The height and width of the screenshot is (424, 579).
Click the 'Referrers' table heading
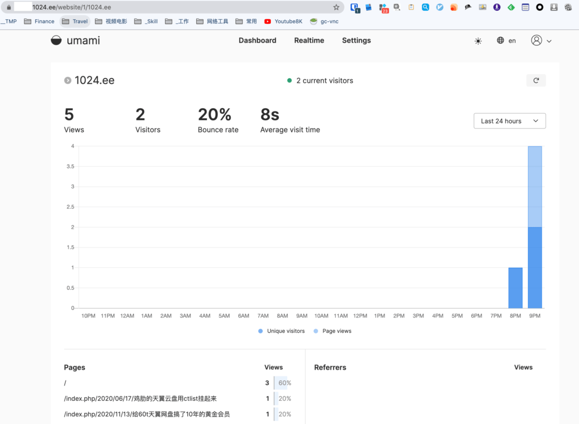point(330,367)
